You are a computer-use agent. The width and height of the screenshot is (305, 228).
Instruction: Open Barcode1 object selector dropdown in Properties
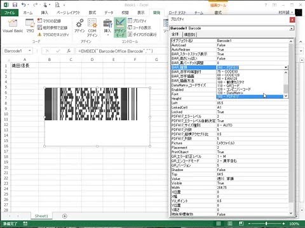tap(292, 28)
